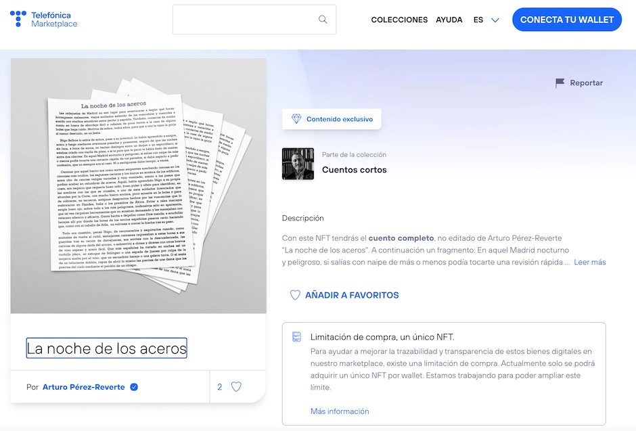Click the Cuentos cortos collection avatar
Image resolution: width=636 pixels, height=431 pixels.
298,164
